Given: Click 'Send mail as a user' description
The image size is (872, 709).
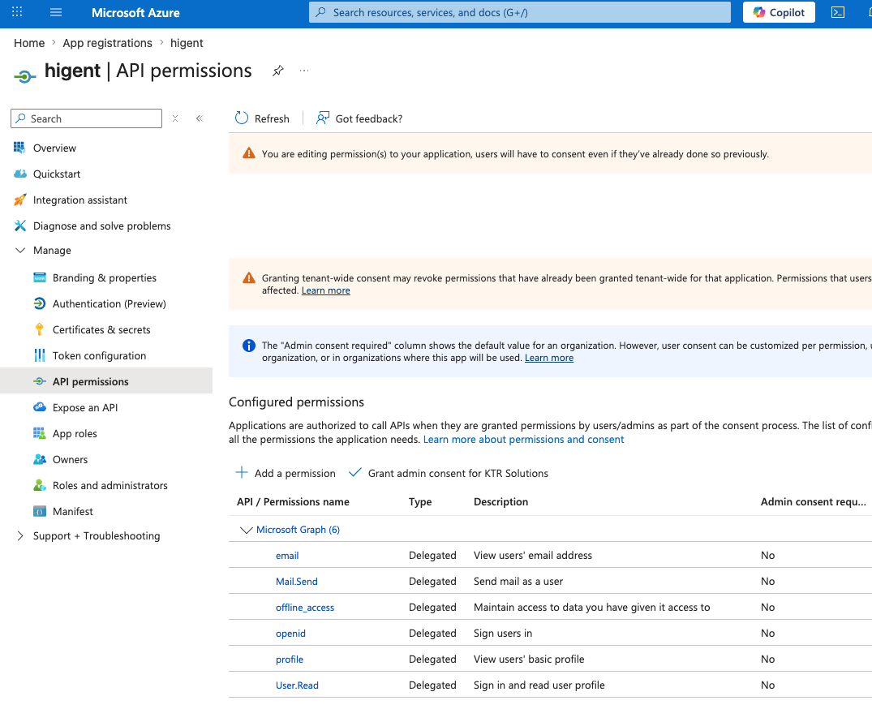Looking at the screenshot, I should point(518,582).
